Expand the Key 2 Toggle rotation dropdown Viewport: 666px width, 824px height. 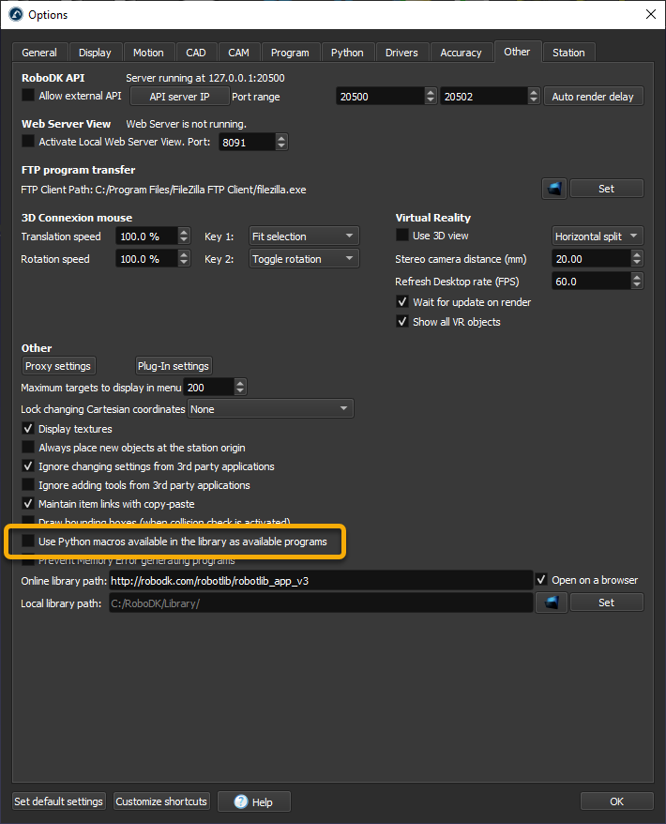(x=304, y=259)
